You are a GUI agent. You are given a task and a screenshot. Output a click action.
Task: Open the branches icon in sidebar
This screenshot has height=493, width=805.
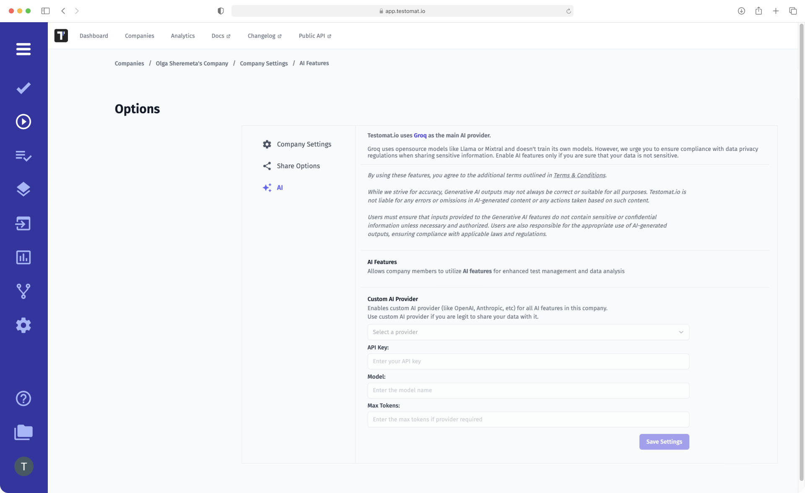coord(23,291)
